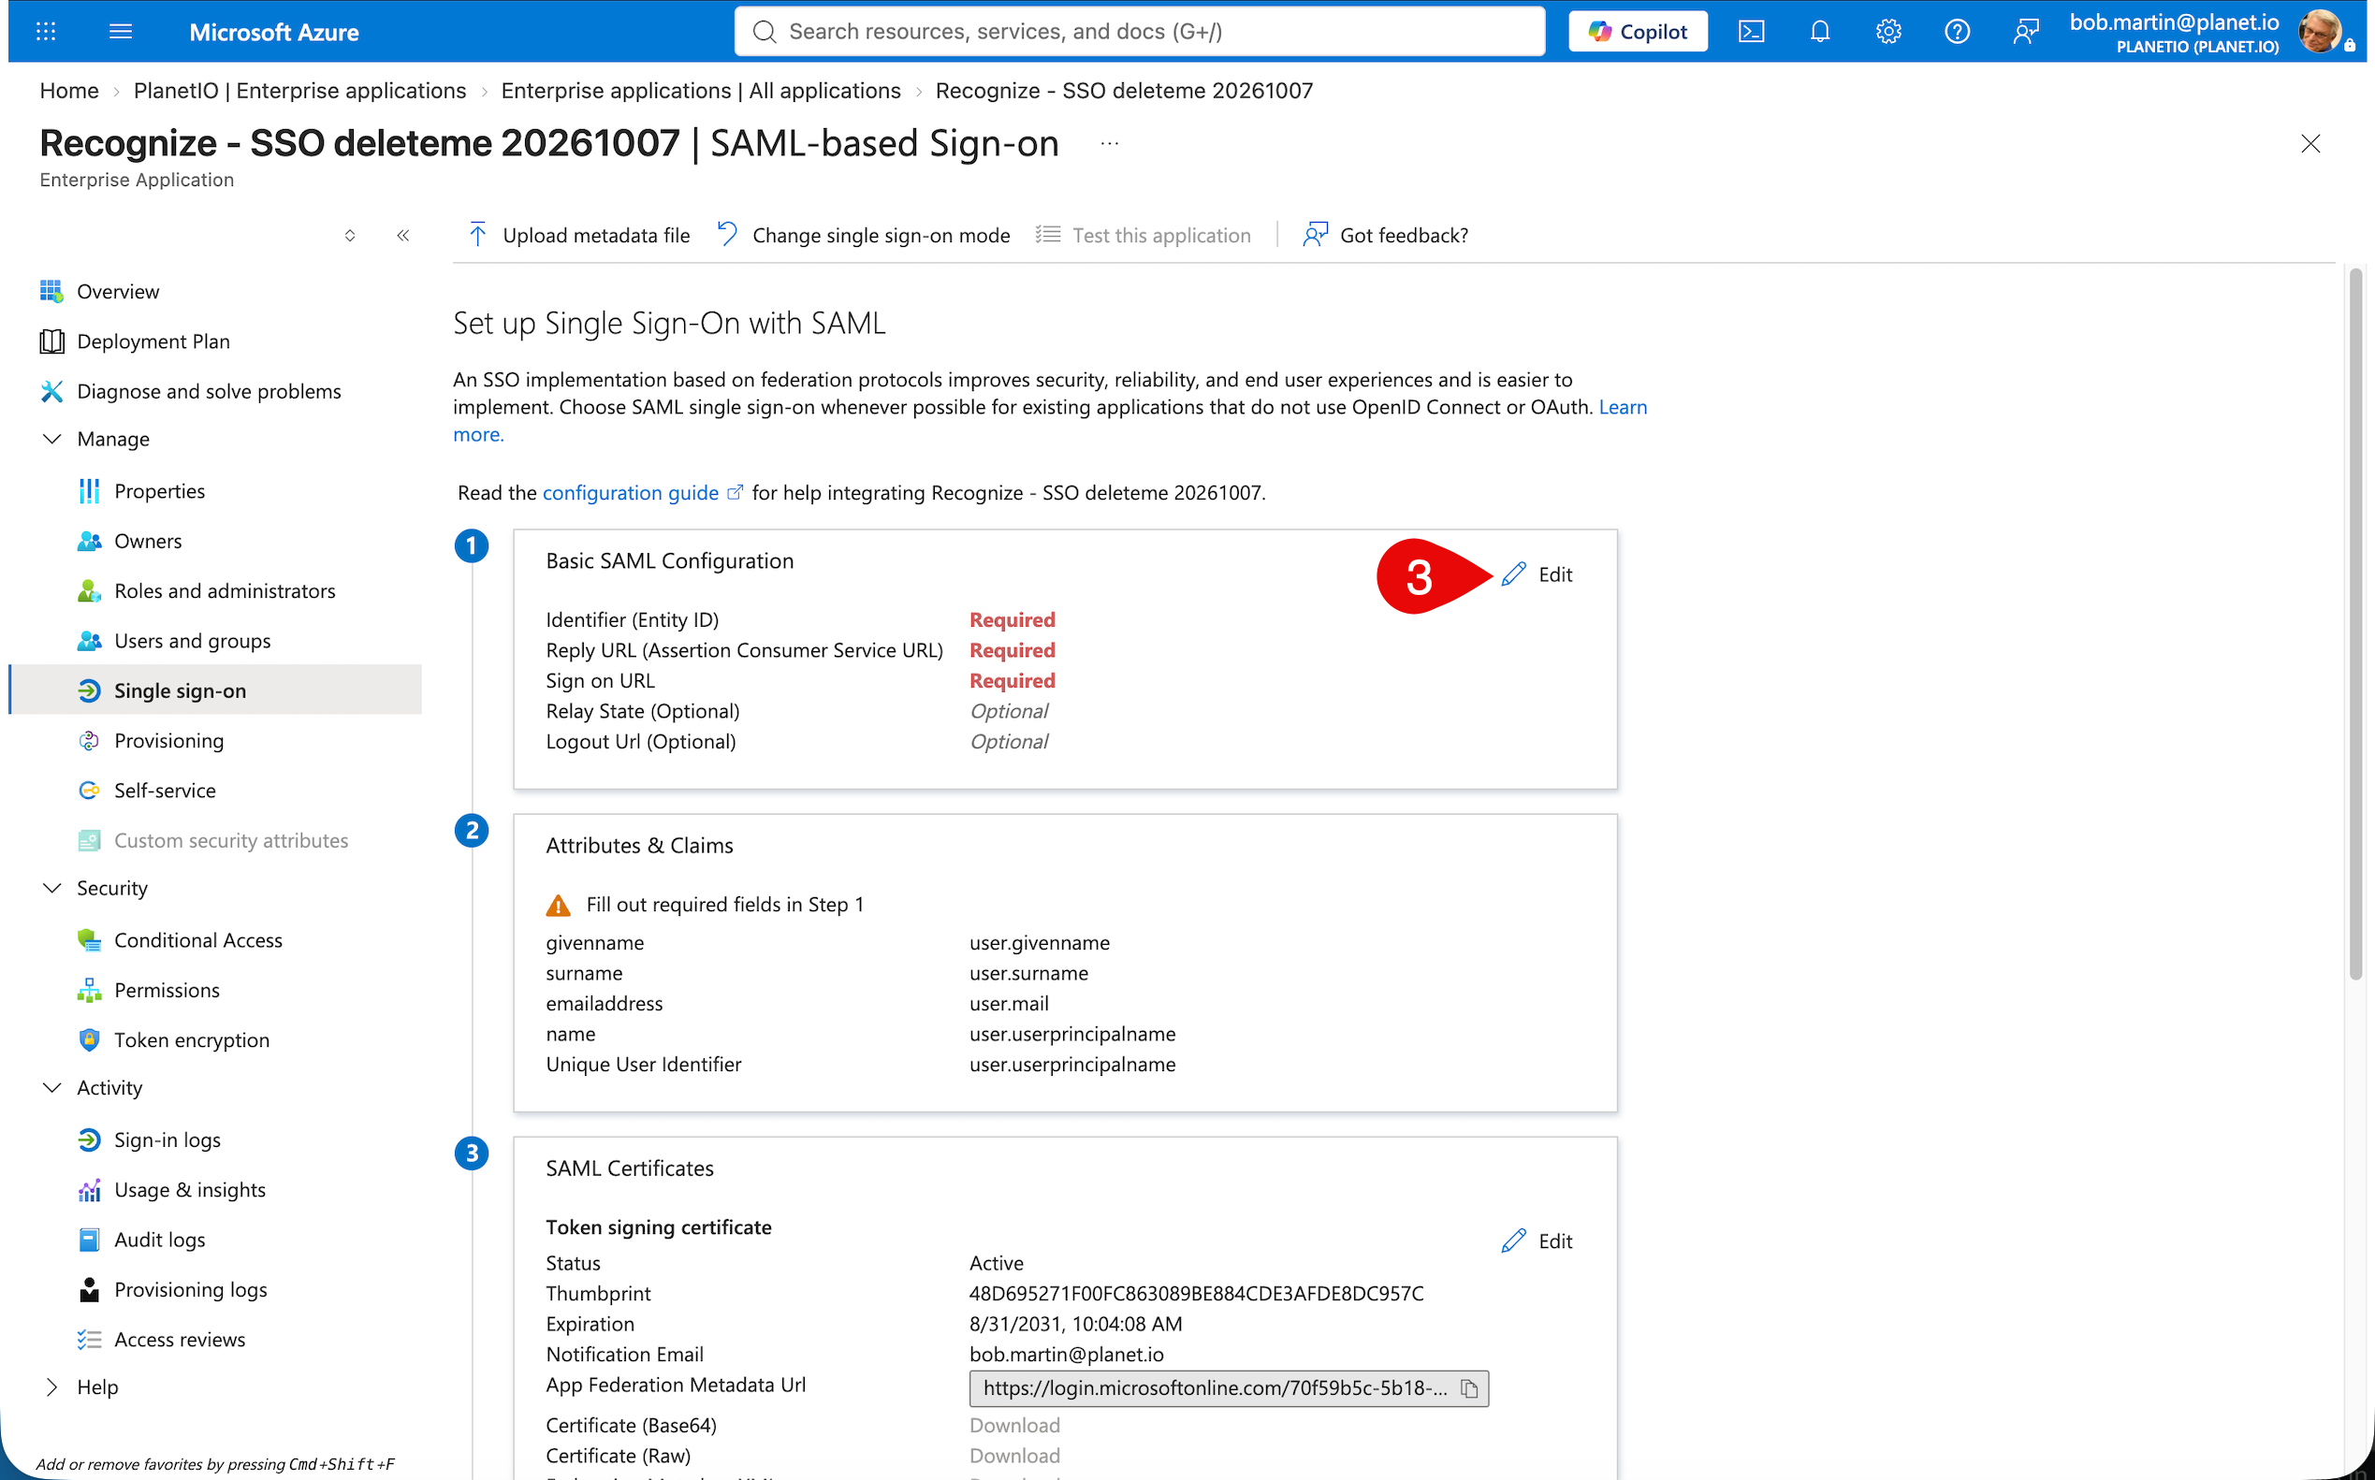Open the more options ellipsis beside title
Screen dimensions: 2375x1480
tap(1109, 143)
